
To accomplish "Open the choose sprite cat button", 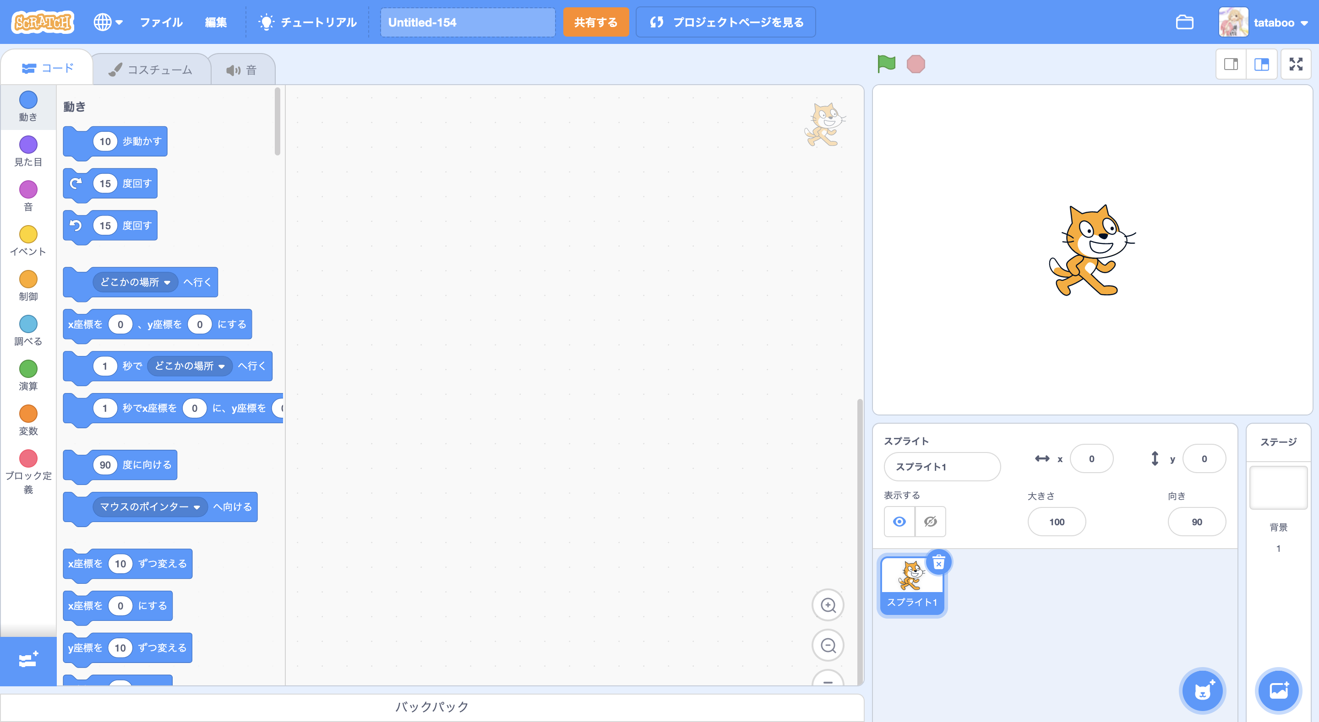I will coord(1202,691).
